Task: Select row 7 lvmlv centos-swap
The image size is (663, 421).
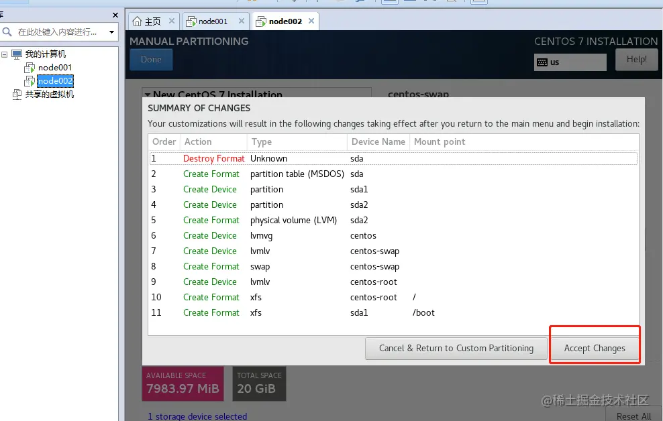Action: [393, 251]
